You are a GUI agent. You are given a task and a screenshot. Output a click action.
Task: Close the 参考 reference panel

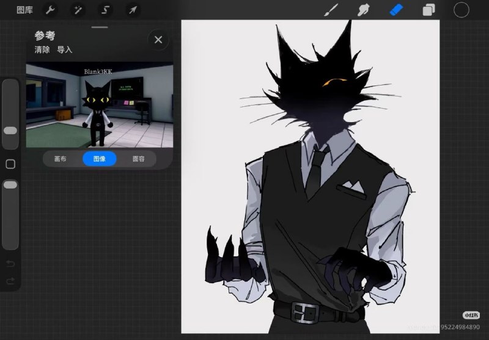click(158, 40)
